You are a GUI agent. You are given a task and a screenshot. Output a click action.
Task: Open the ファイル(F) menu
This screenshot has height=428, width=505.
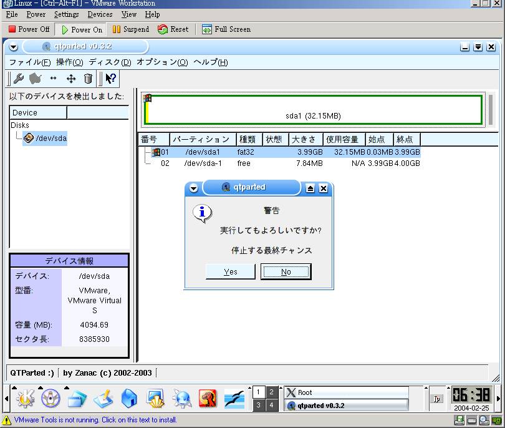tap(30, 62)
